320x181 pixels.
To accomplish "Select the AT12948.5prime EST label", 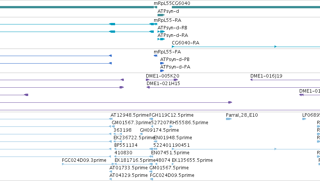I will point(130,115).
